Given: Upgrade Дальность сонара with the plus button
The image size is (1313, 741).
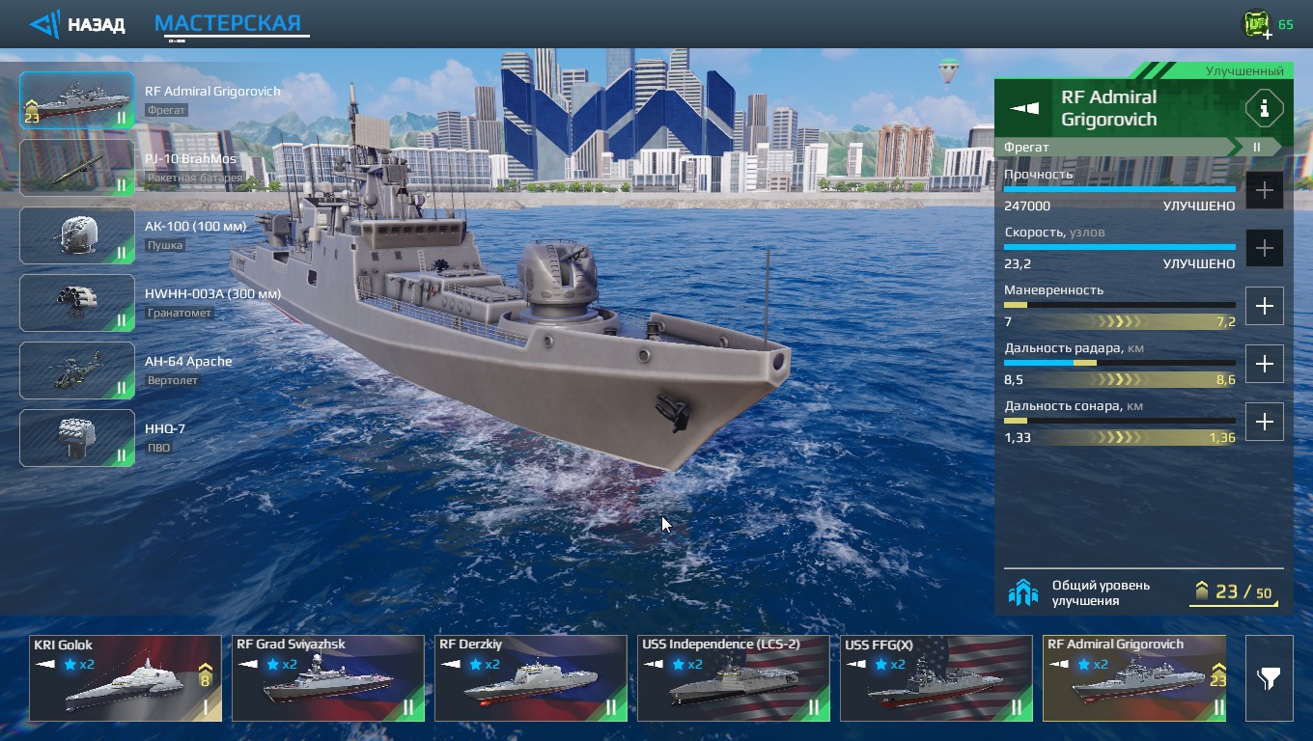Looking at the screenshot, I should (x=1264, y=422).
